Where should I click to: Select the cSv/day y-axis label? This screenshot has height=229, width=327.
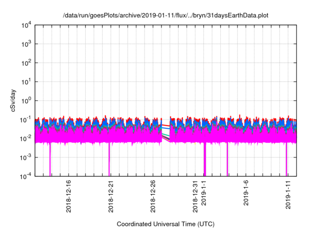[13, 101]
